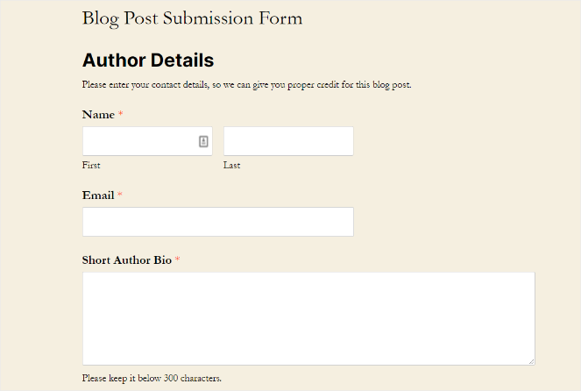Click the Short Author Bio label
The image size is (581, 391).
click(x=127, y=260)
